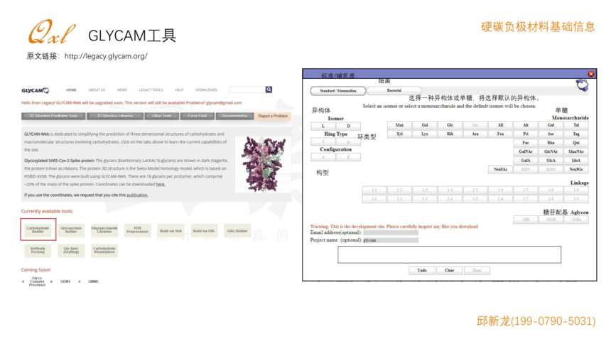
Task: Click the blue search magnifier icon
Action: pos(269,90)
